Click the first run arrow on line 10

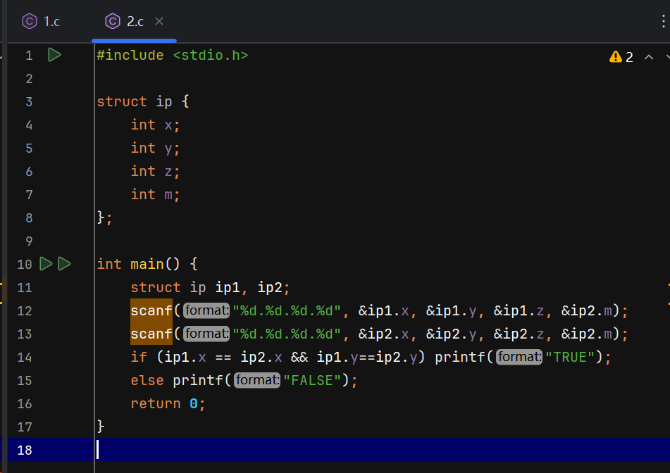[46, 264]
